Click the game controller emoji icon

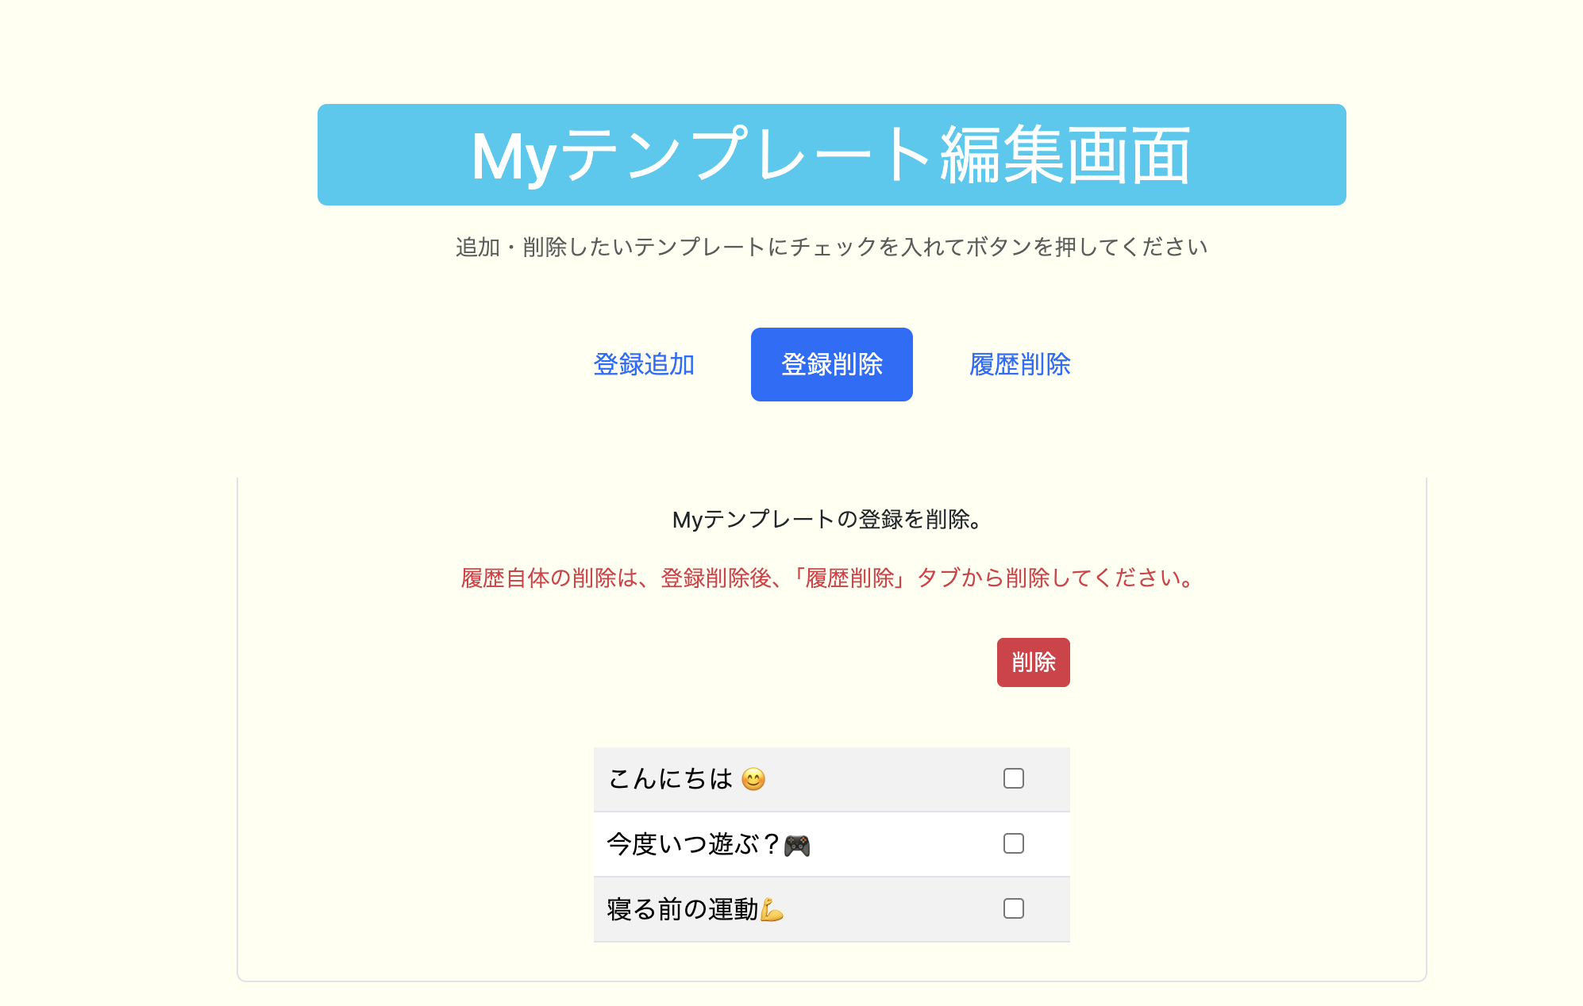tap(797, 846)
